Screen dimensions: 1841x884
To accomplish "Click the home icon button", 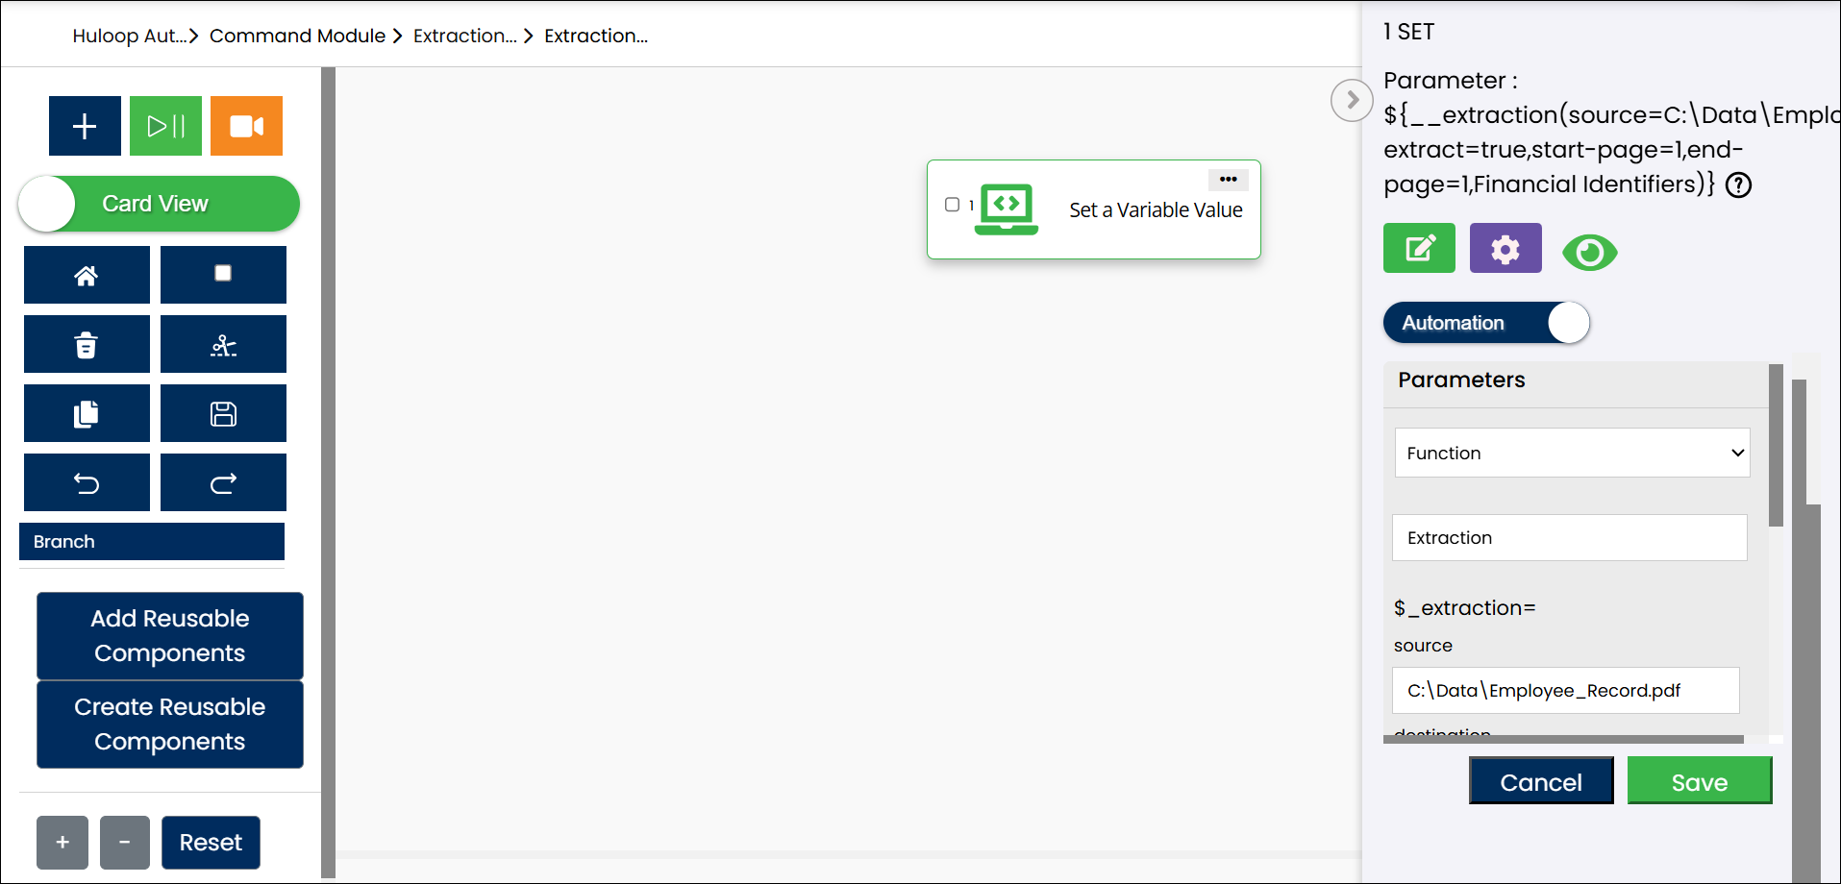I will coord(87,275).
